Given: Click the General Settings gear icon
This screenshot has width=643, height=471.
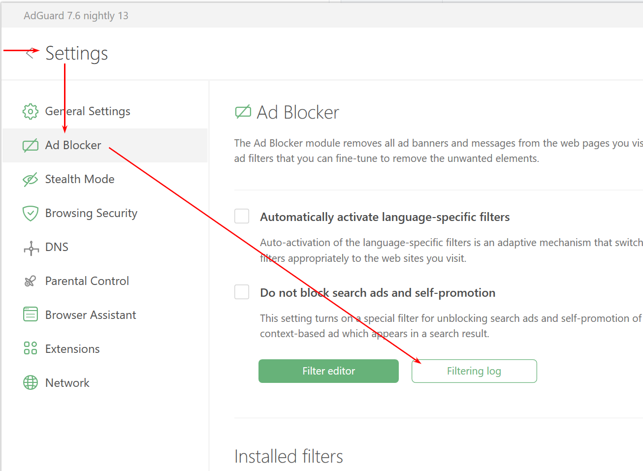Looking at the screenshot, I should tap(30, 111).
